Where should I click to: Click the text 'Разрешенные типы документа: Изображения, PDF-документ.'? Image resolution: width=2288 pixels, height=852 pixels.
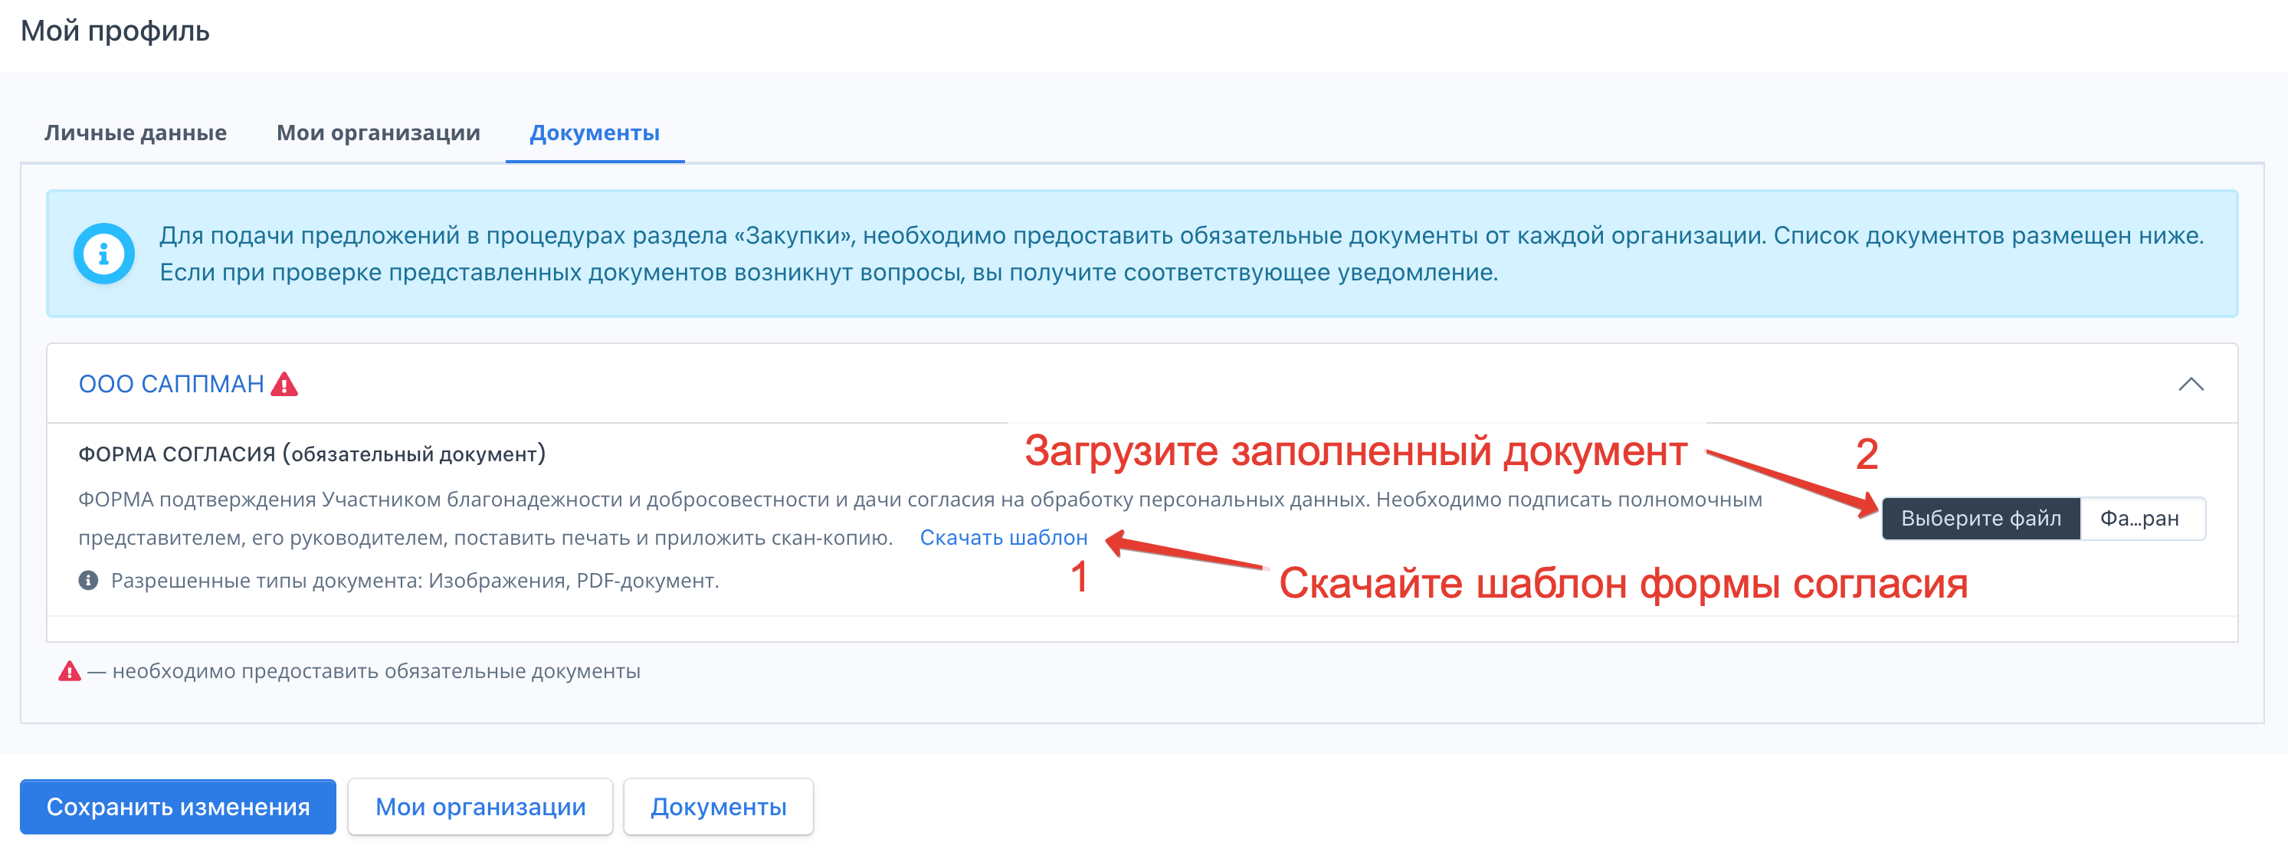coord(415,580)
